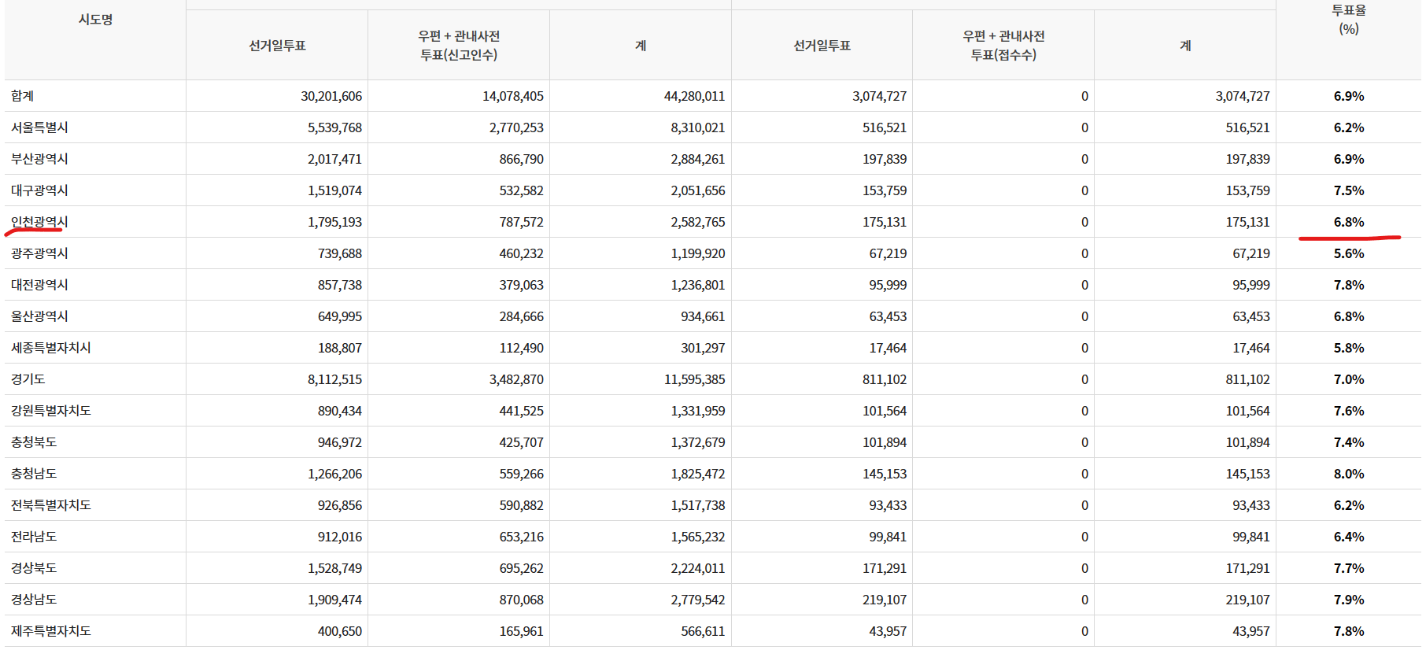Select the 합계 turnout value 6.9%
Image resolution: width=1426 pixels, height=650 pixels.
point(1348,96)
